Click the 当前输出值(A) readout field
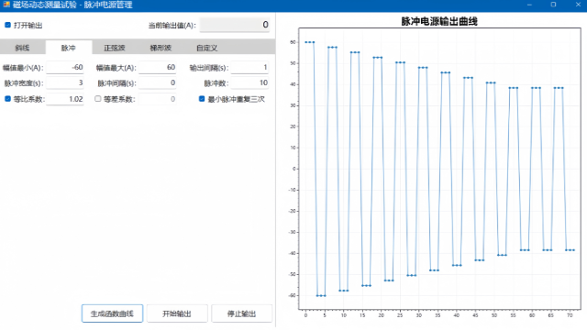This screenshot has height=330, width=587. point(235,25)
